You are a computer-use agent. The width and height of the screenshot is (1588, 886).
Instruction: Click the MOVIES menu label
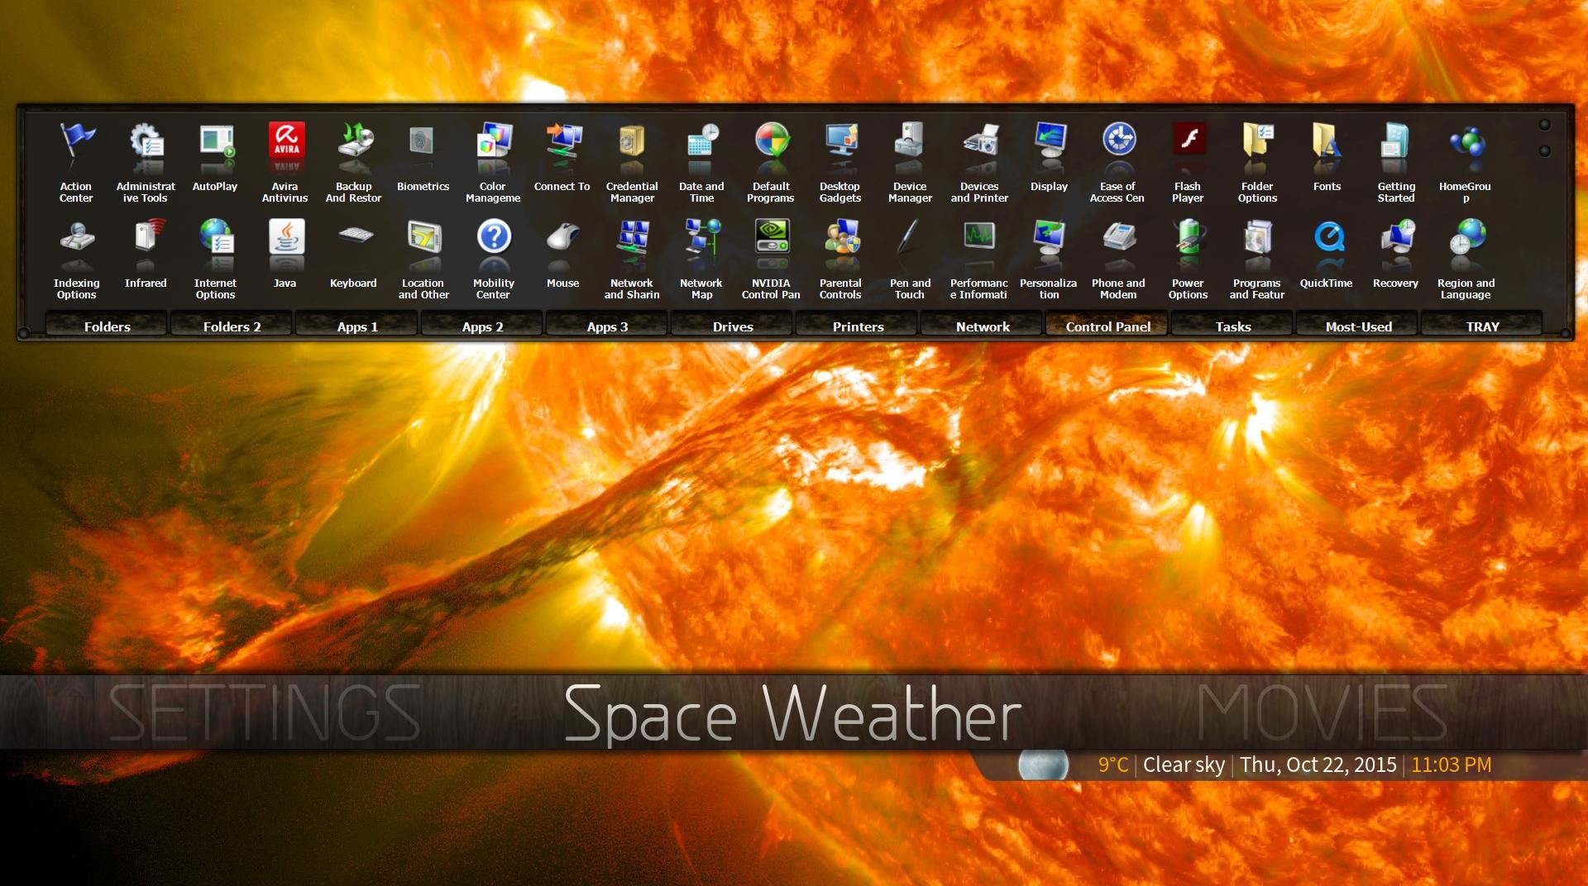click(x=1322, y=712)
